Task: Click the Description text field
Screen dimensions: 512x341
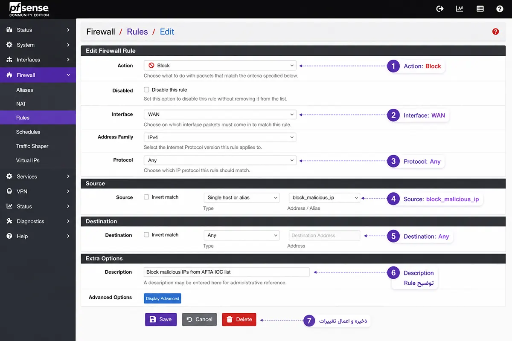Action: click(227, 272)
